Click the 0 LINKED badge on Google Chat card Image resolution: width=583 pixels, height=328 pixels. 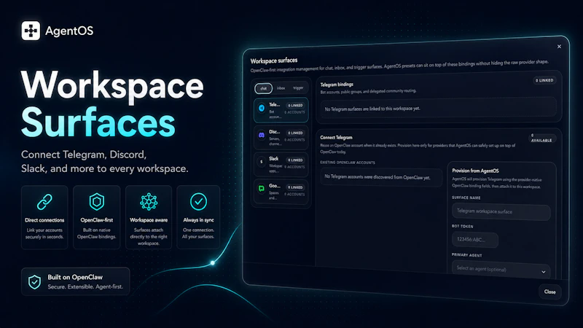pyautogui.click(x=295, y=187)
